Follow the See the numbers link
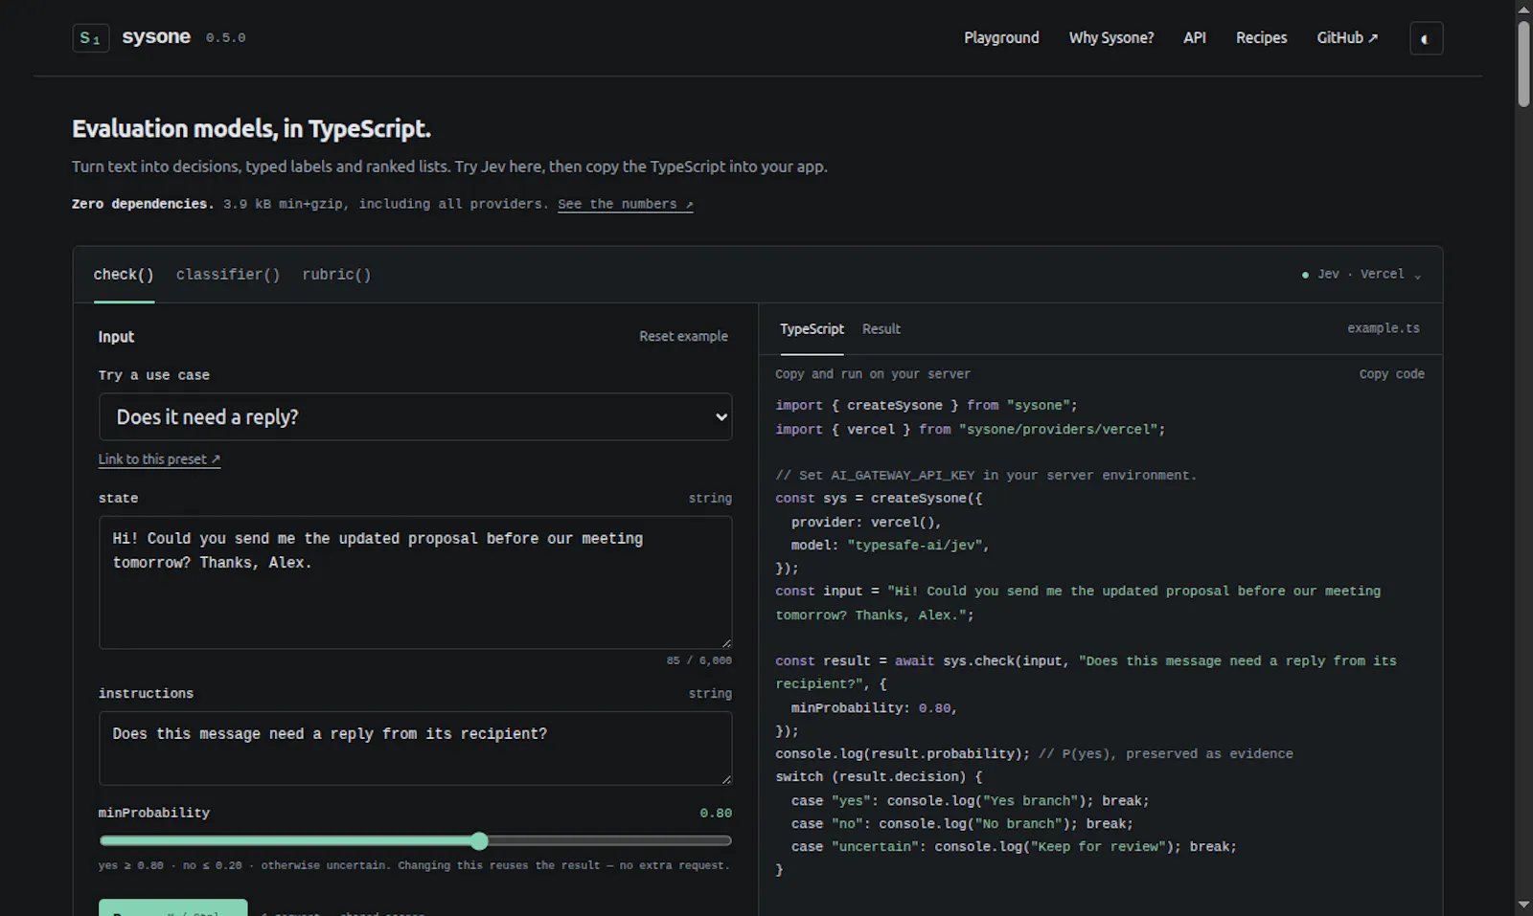Image resolution: width=1533 pixels, height=916 pixels. [625, 204]
